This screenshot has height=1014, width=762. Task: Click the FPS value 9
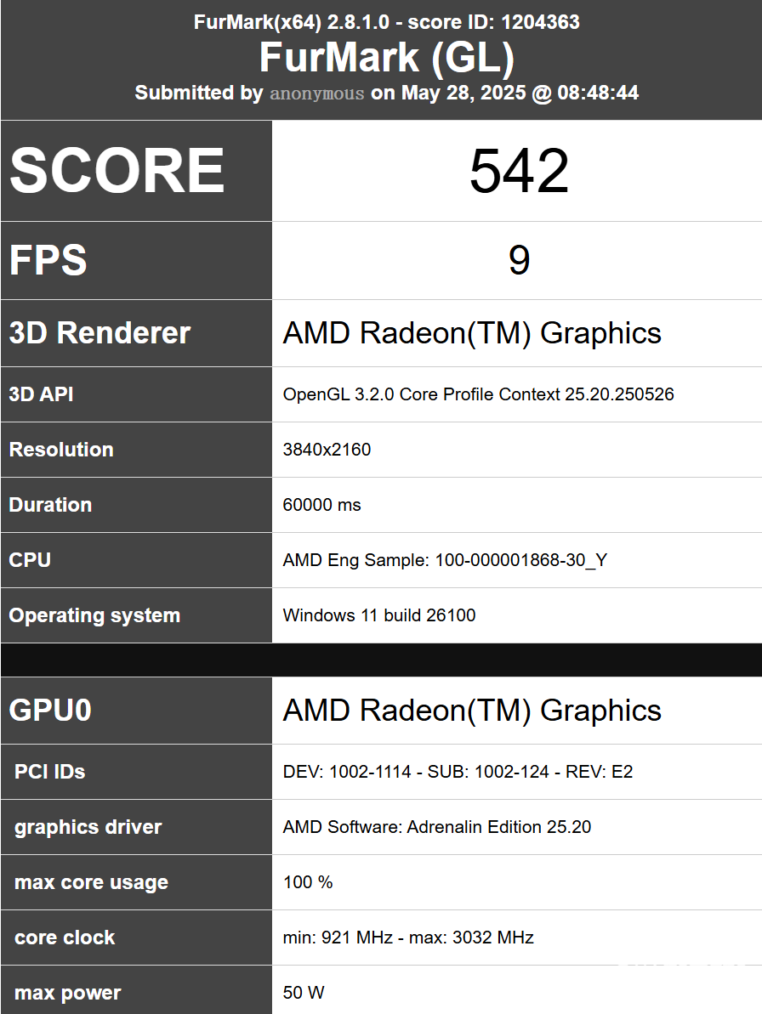click(x=519, y=260)
